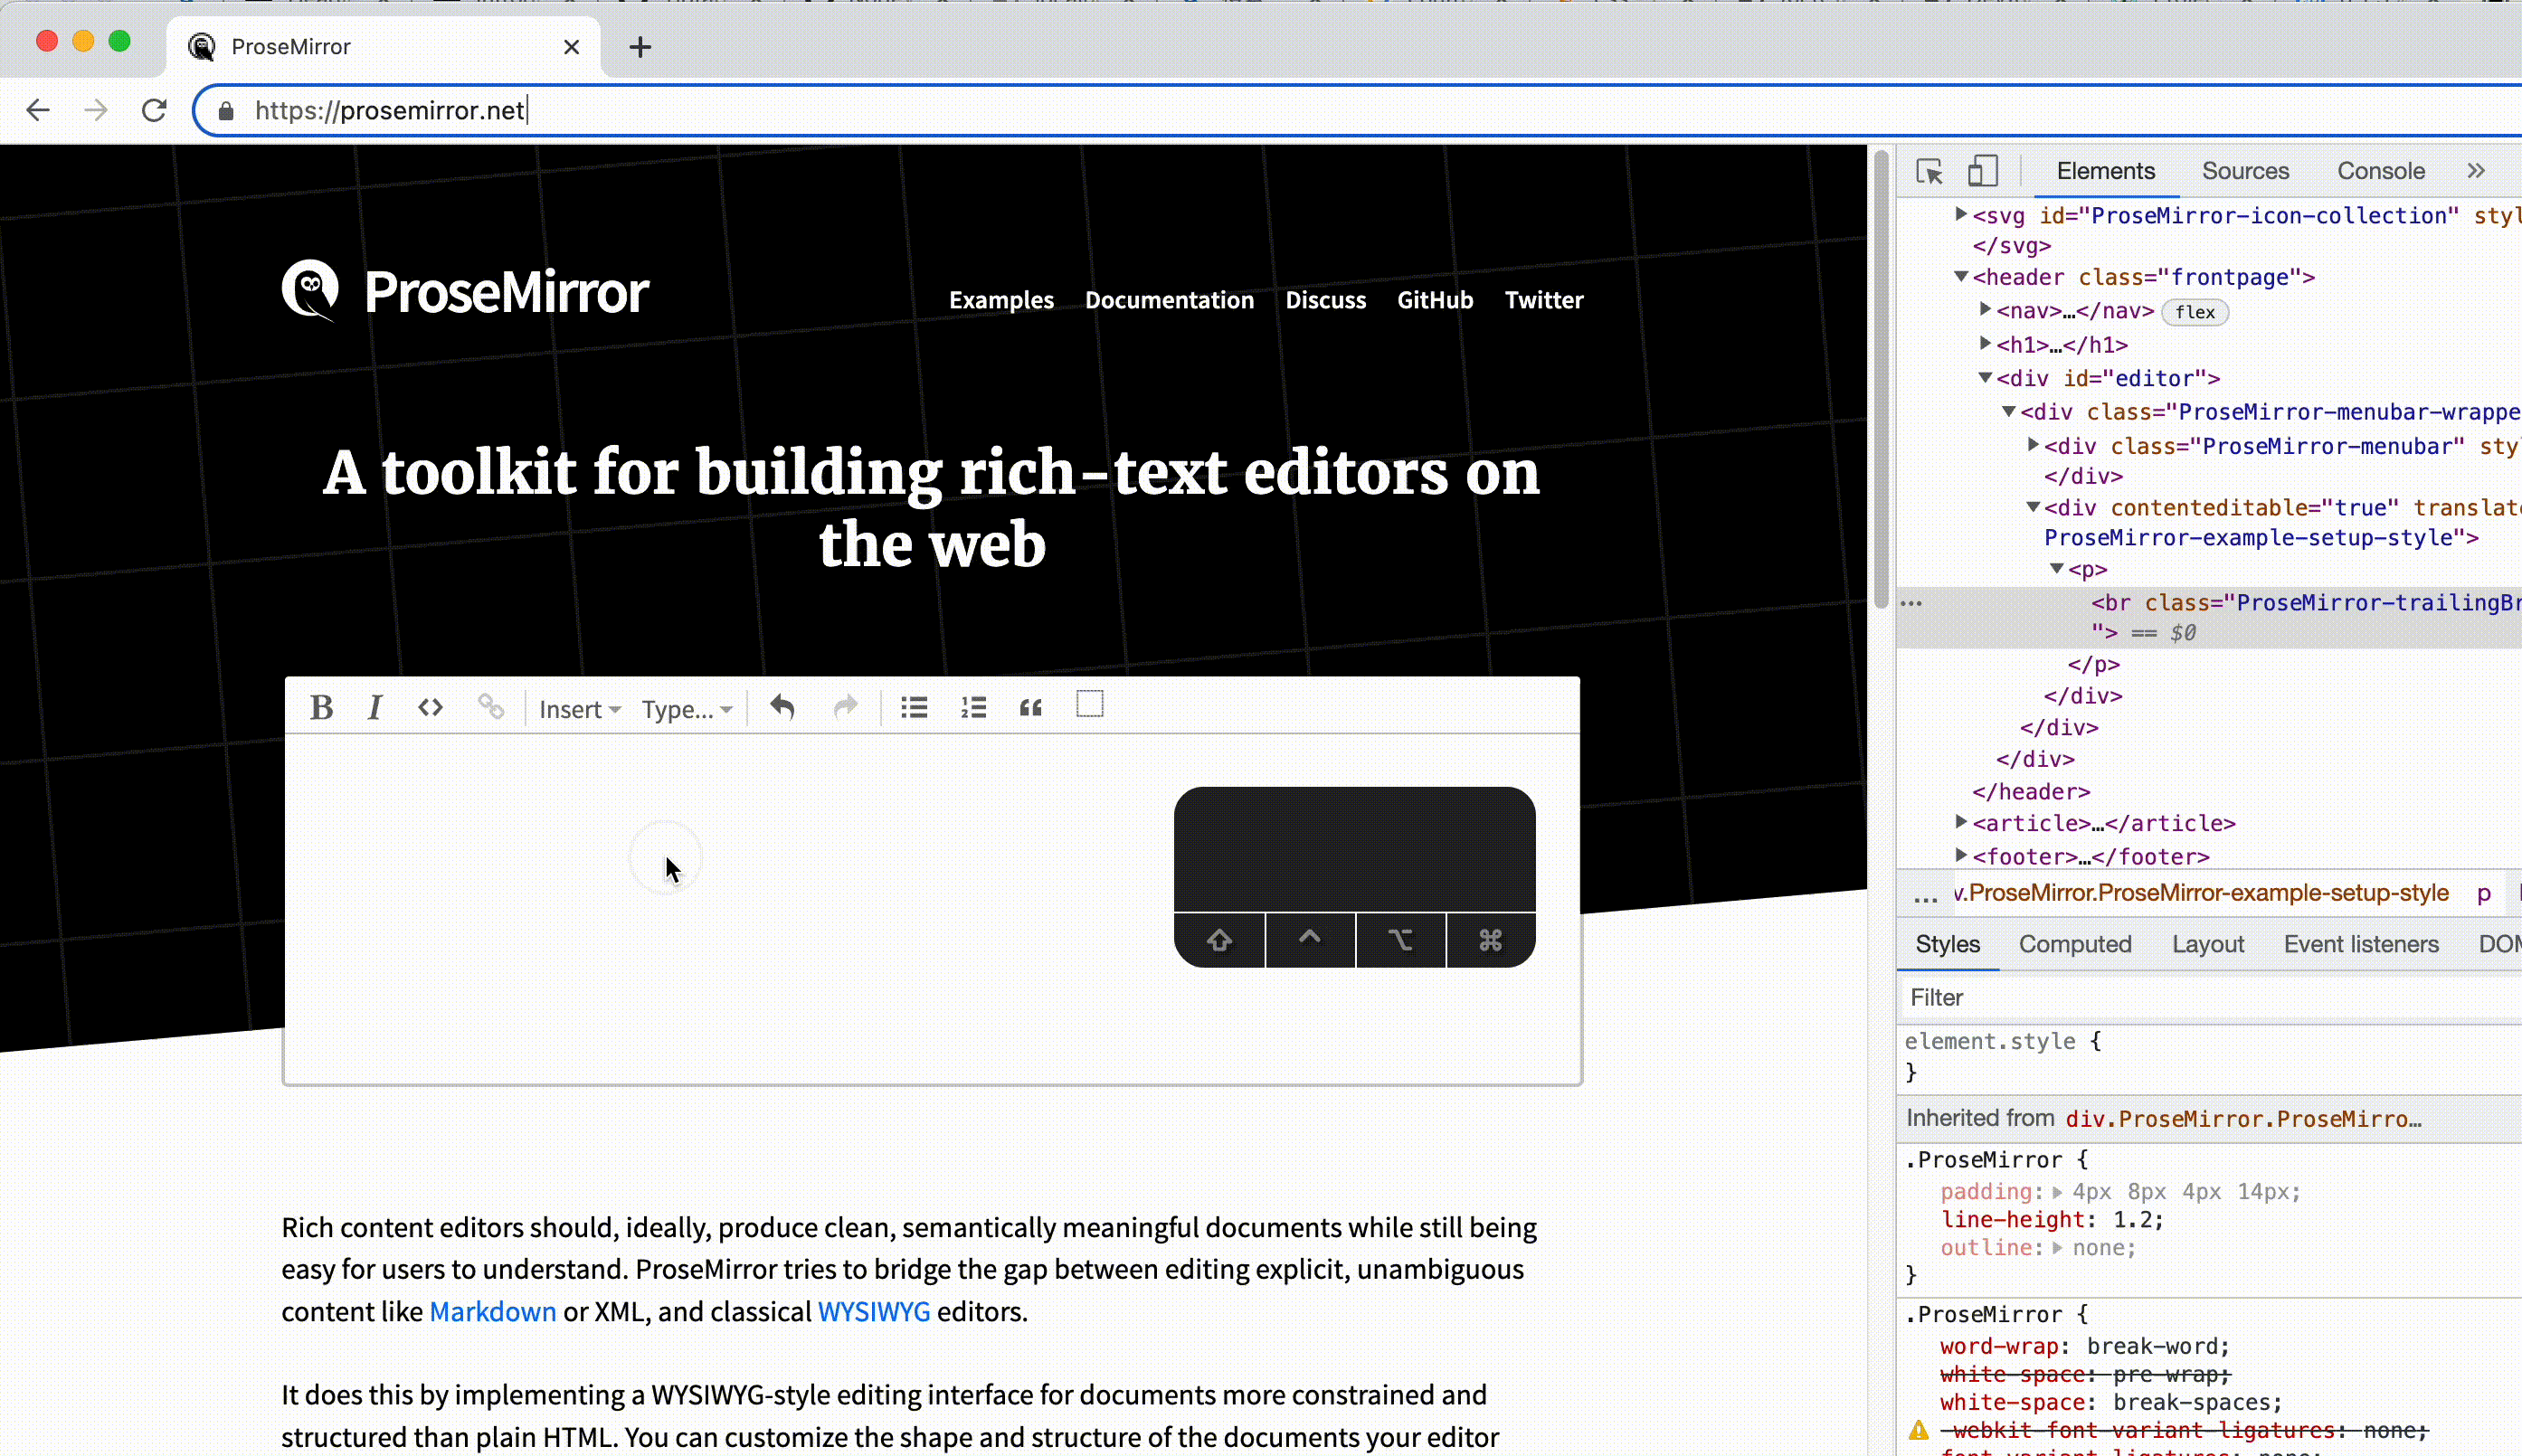
Task: Toggle code font icon in editor
Action: [x=430, y=707]
